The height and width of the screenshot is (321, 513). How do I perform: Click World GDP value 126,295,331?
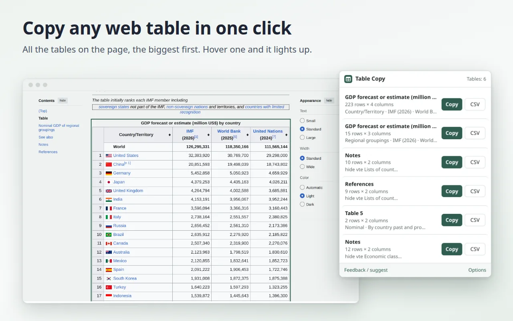pyautogui.click(x=198, y=147)
